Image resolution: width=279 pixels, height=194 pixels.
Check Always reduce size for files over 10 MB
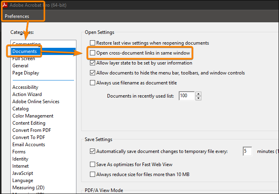pos(92,174)
